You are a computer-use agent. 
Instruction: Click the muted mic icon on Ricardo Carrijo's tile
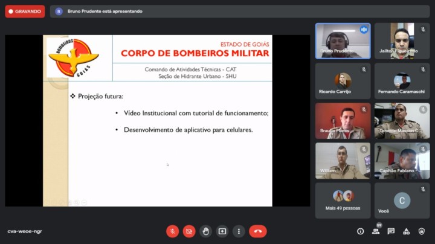[364, 69]
